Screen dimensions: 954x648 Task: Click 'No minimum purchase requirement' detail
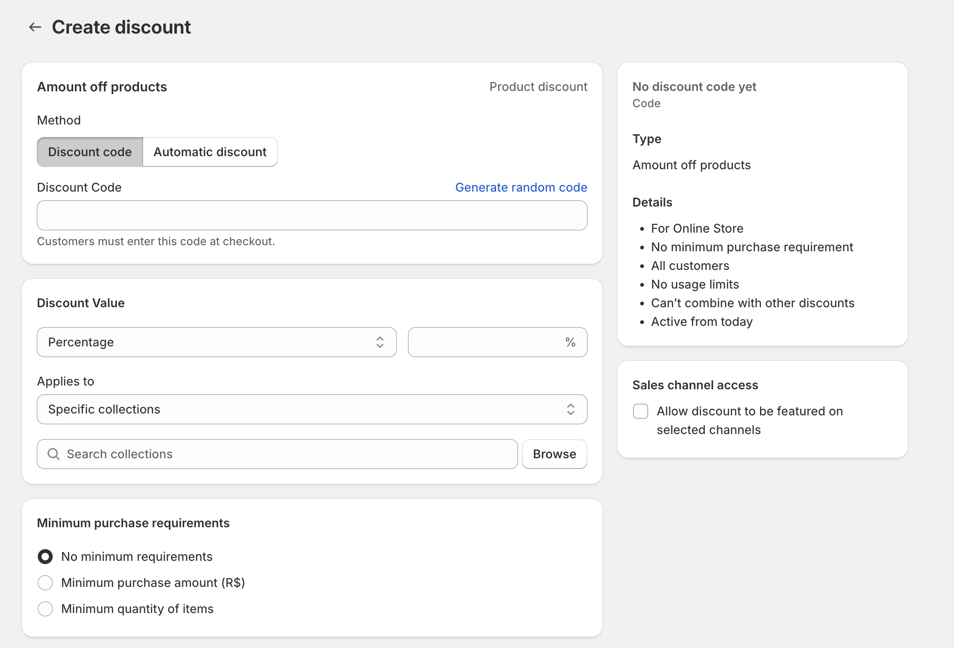point(752,247)
